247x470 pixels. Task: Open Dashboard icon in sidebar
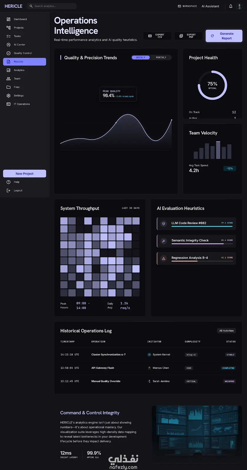pyautogui.click(x=9, y=19)
